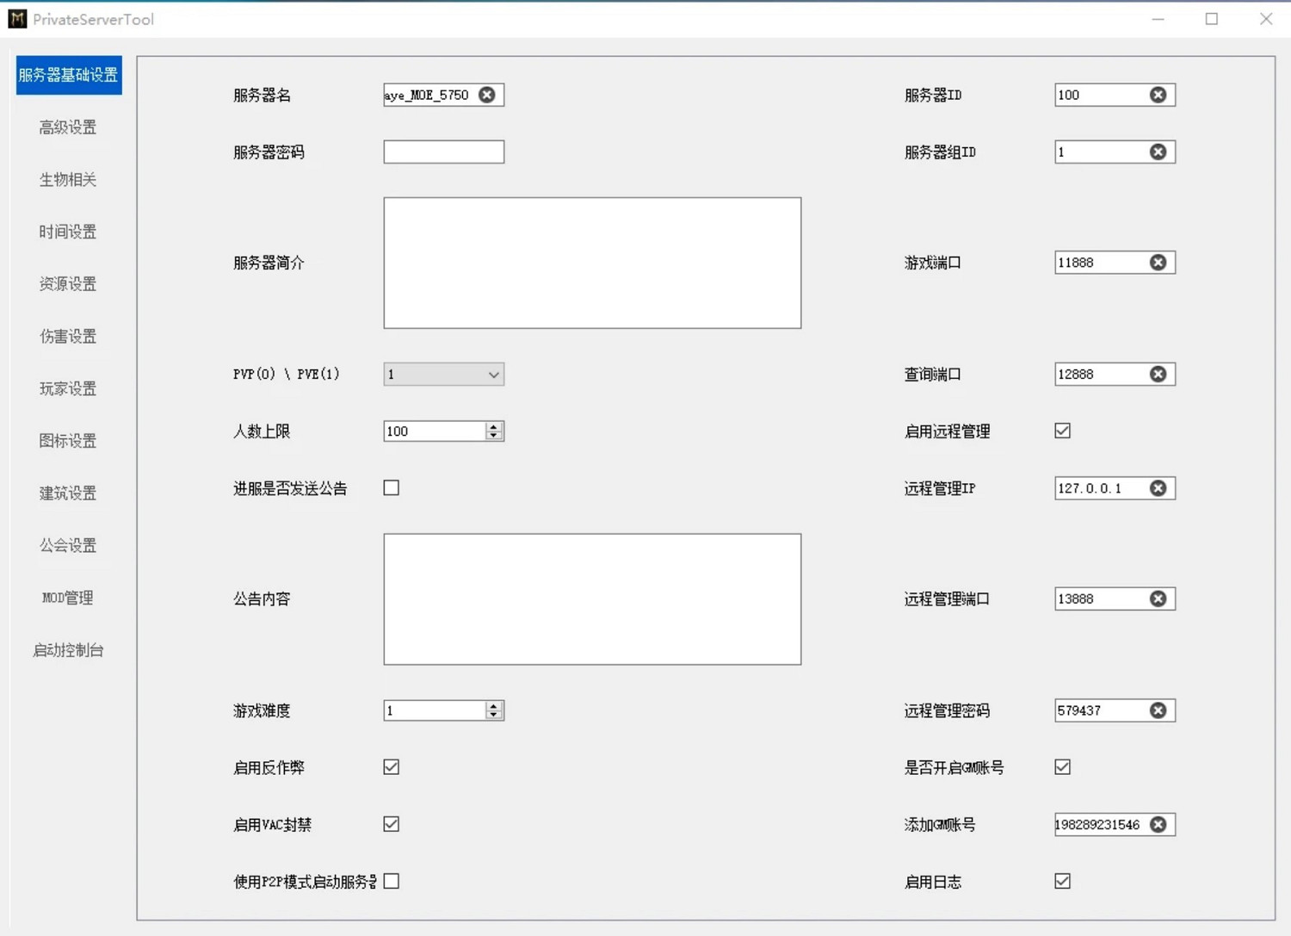
Task: Clear the 远程管理密码 field
Action: point(1158,710)
